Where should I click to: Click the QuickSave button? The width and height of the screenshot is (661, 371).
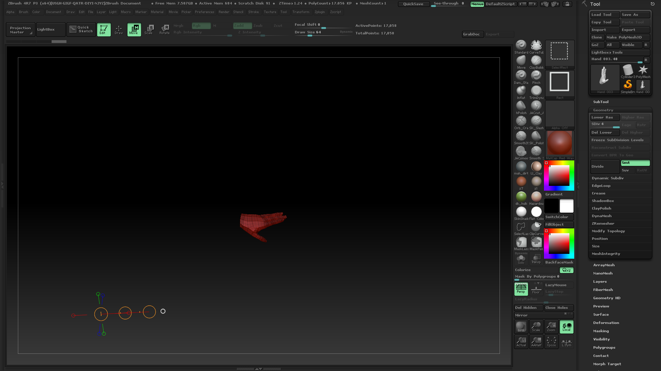[x=413, y=4]
